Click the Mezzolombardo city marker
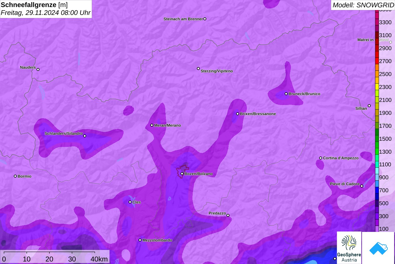The width and height of the screenshot is (395, 264). click(140, 240)
